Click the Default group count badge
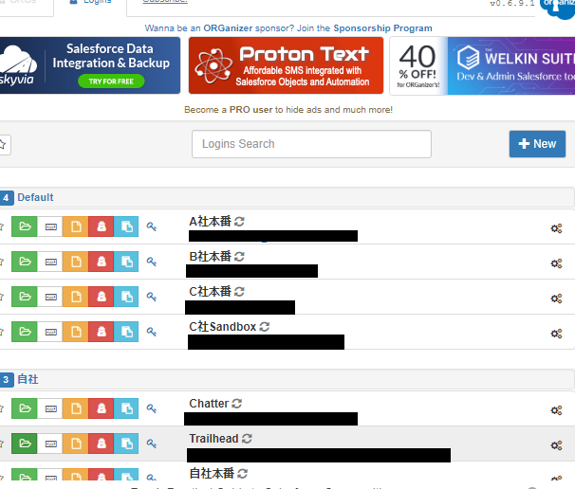The image size is (575, 489). [7, 198]
